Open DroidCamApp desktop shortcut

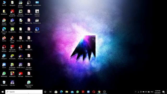coord(12,30)
